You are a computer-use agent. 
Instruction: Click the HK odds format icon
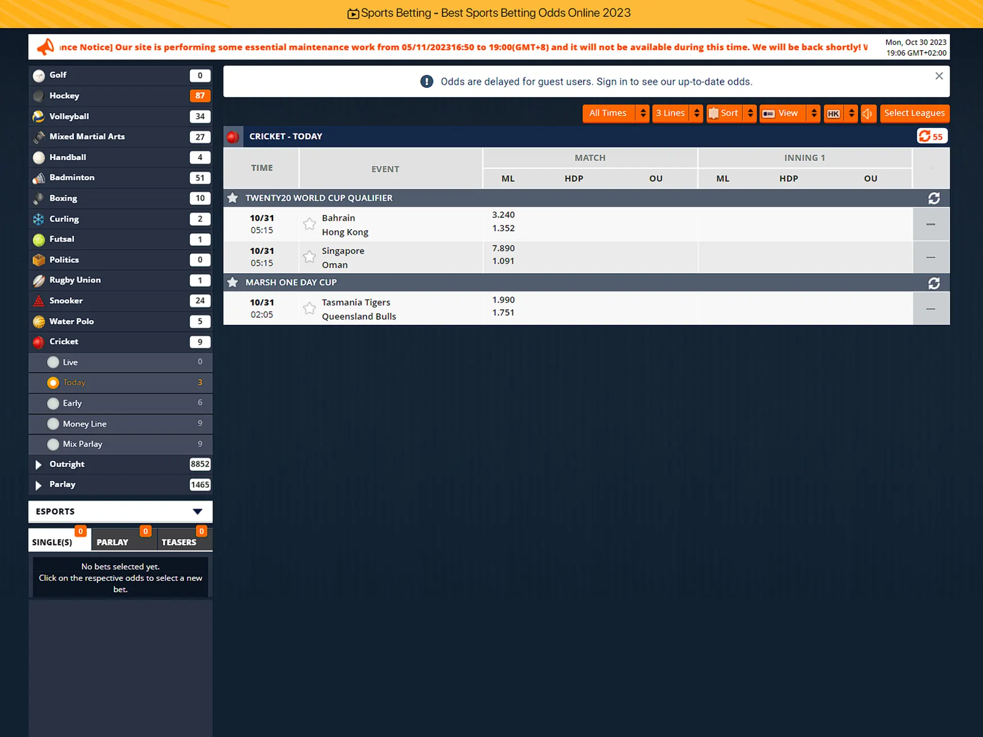[835, 113]
